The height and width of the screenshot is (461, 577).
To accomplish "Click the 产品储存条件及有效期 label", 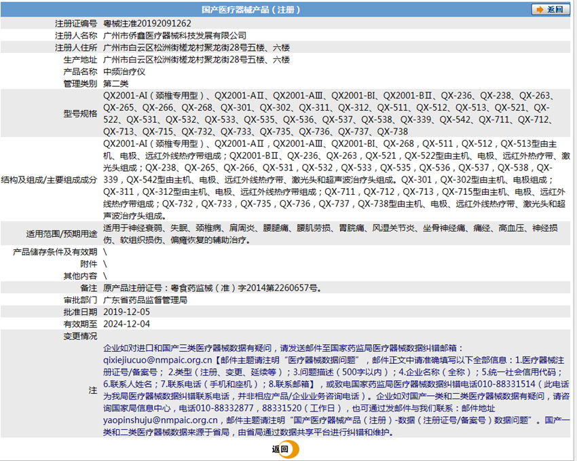I will 55,252.
